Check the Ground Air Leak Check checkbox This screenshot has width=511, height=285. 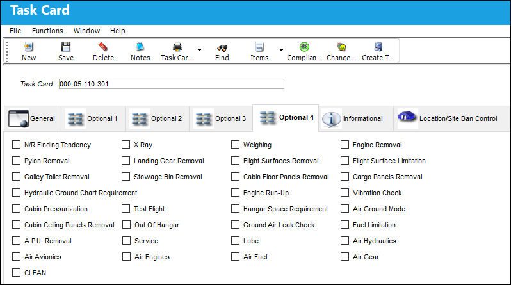(235, 224)
